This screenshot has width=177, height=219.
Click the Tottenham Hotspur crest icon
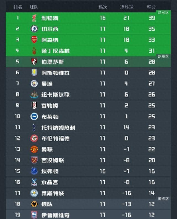tap(34, 127)
